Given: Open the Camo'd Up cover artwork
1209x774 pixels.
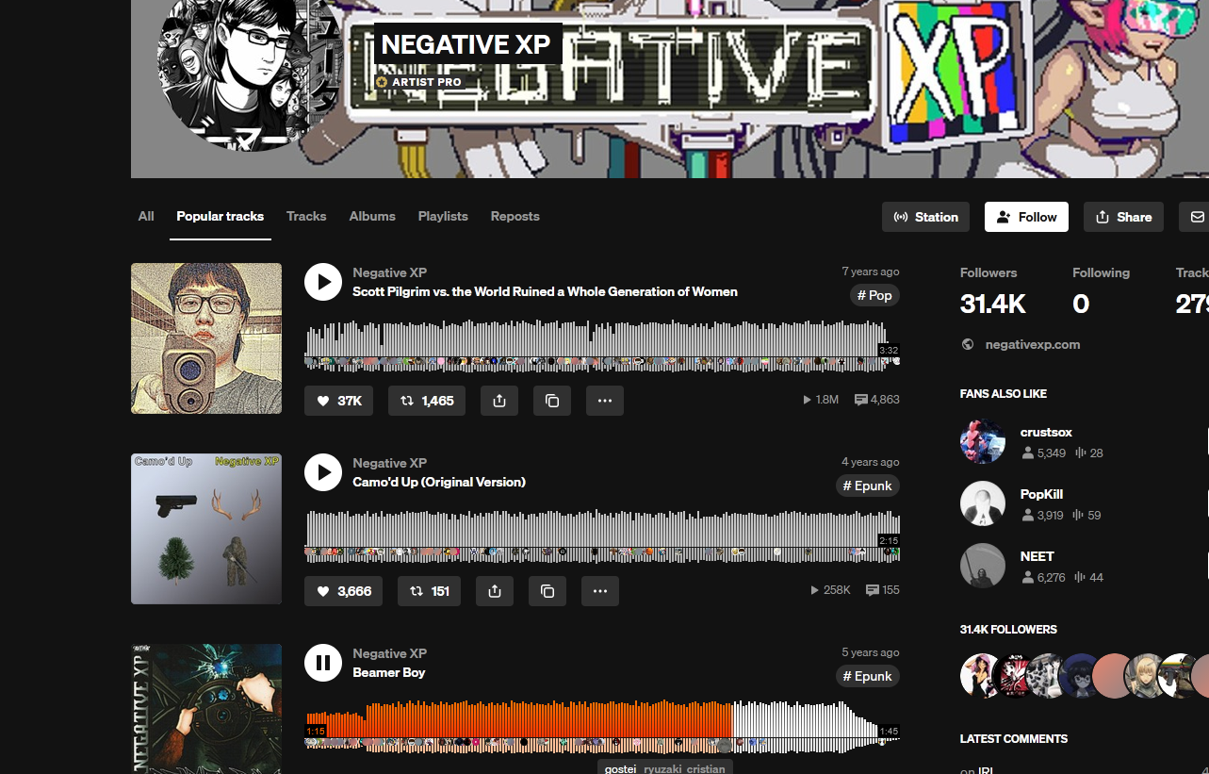Looking at the screenshot, I should click(206, 529).
